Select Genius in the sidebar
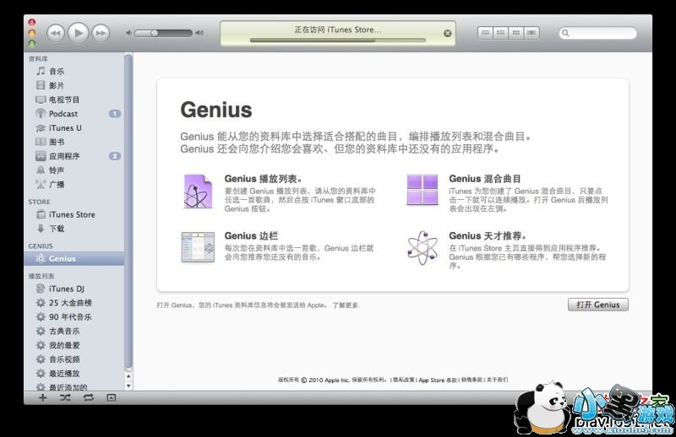Screen dimensions: 676x437 click(74, 259)
